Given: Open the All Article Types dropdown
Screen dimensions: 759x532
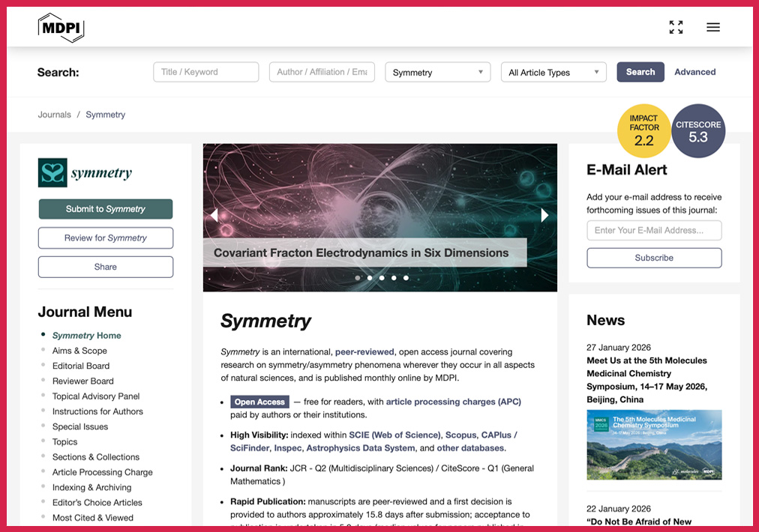Looking at the screenshot, I should (x=553, y=72).
